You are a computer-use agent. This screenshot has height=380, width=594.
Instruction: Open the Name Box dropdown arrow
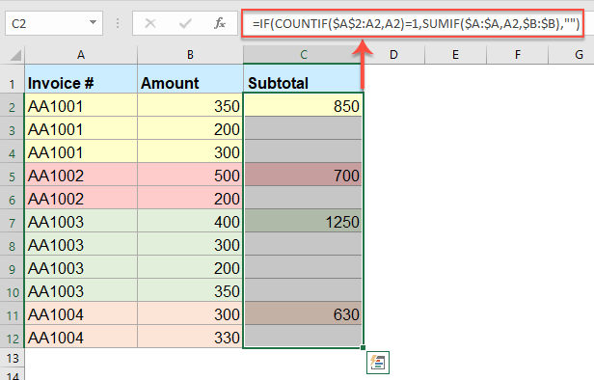pos(93,23)
